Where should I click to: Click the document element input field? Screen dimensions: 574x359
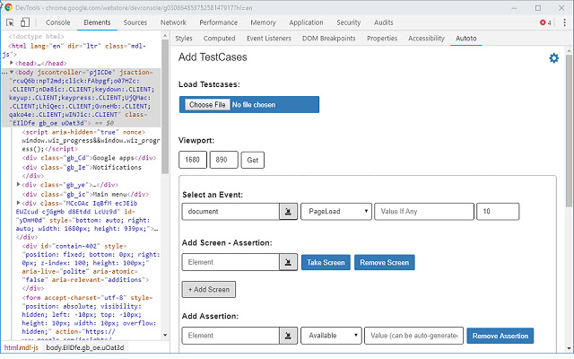[x=230, y=212]
